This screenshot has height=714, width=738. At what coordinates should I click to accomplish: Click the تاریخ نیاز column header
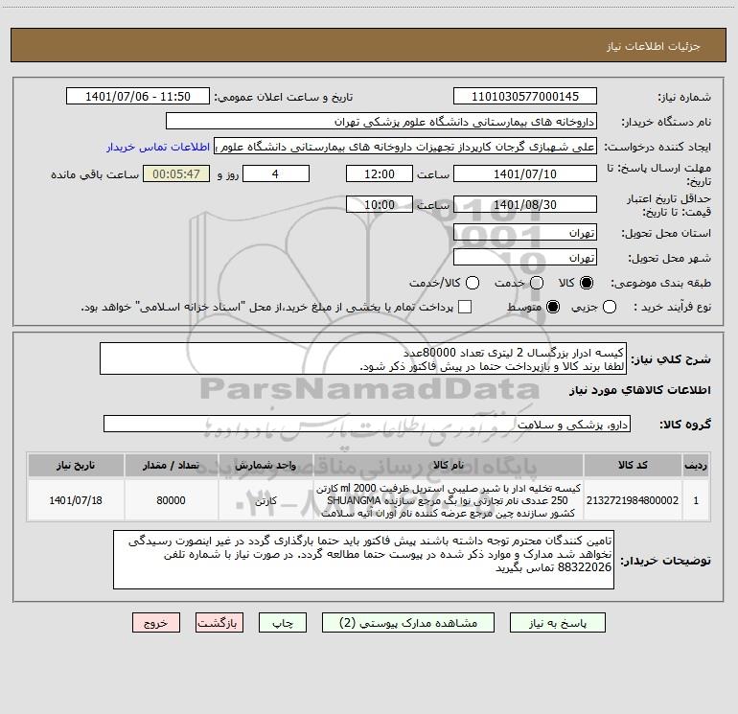76,465
